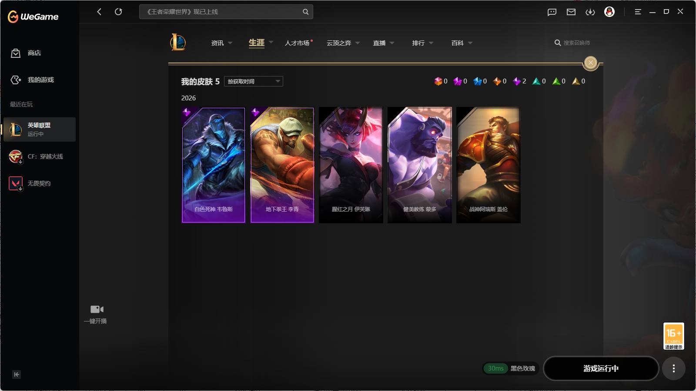Viewport: 696px width, 391px height.
Task: Collapse the left sidebar
Action: pos(17,374)
